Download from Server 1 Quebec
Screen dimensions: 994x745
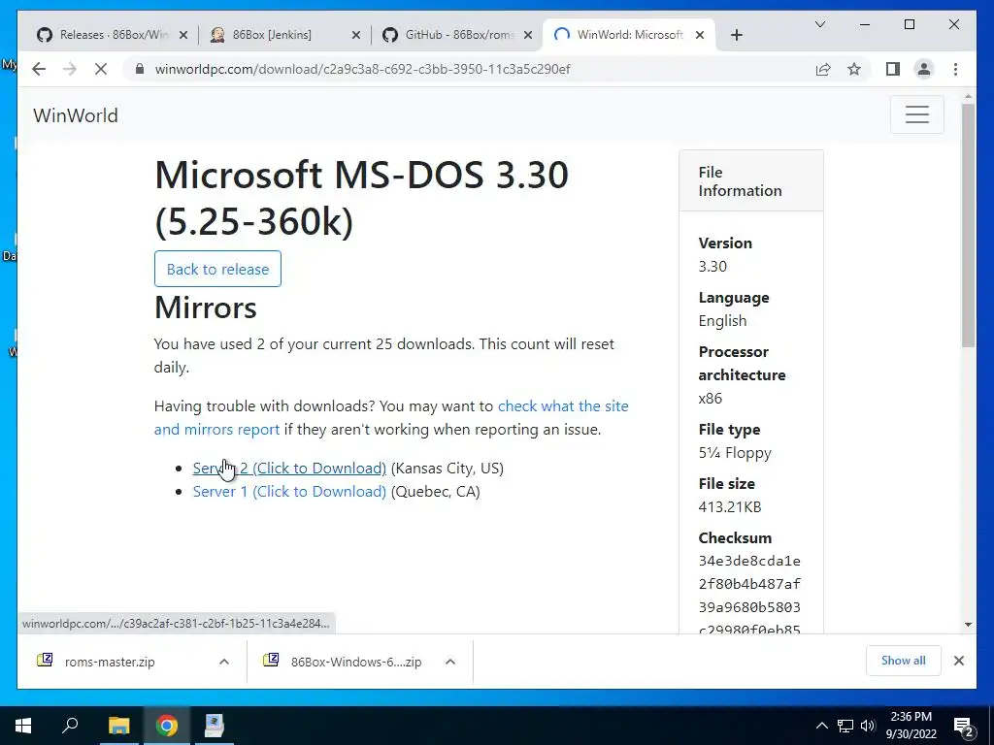(289, 492)
